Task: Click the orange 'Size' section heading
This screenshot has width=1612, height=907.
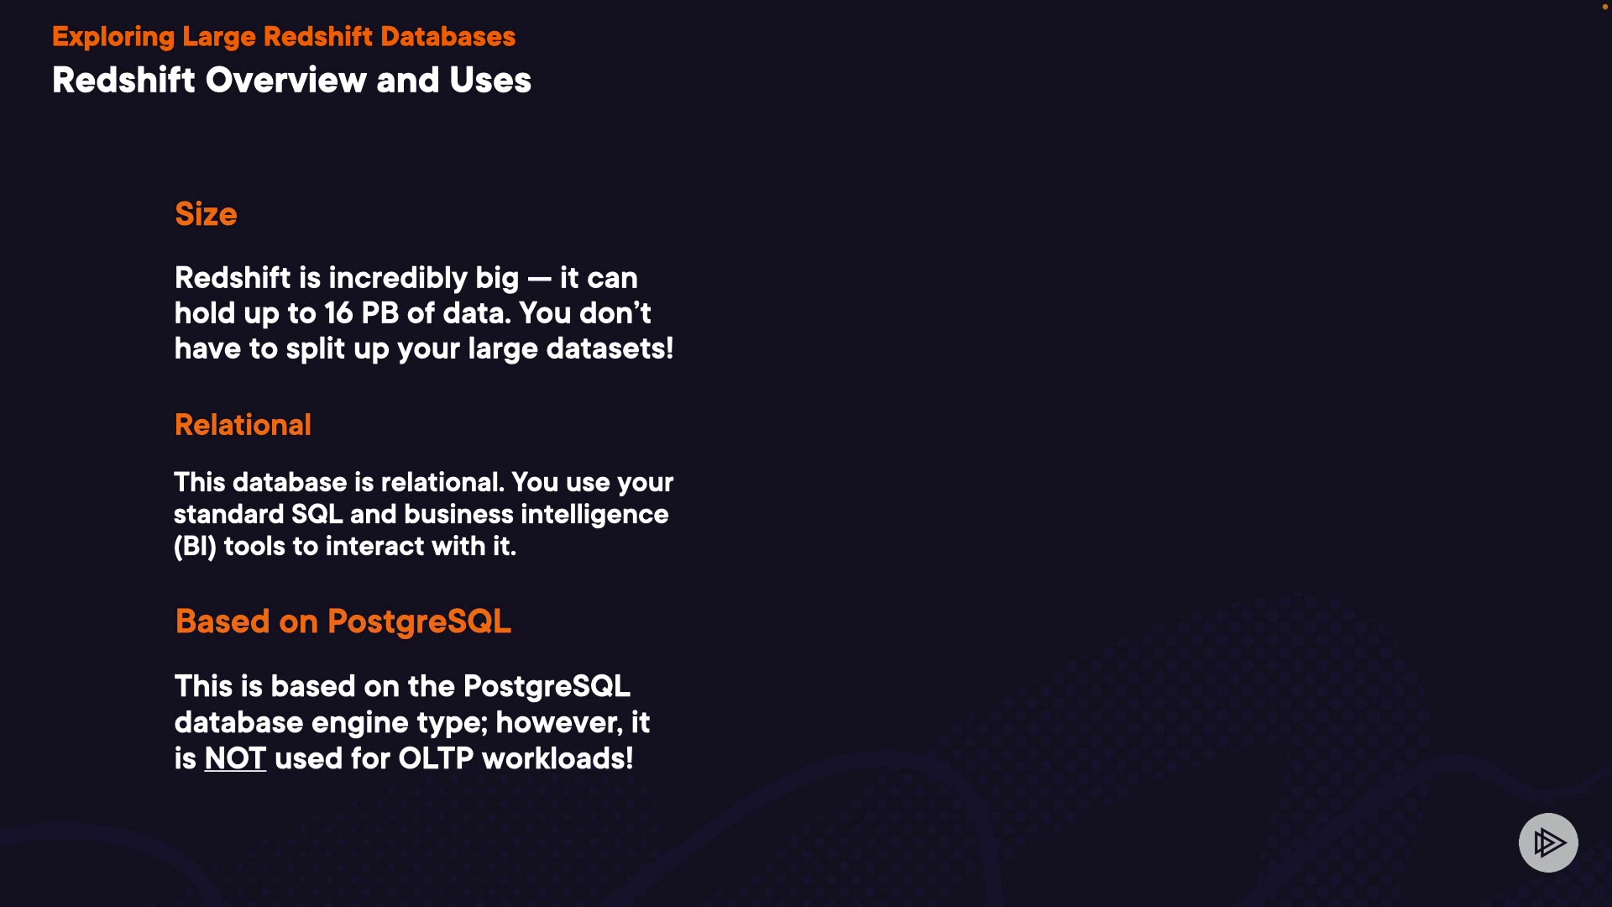Action: tap(206, 214)
